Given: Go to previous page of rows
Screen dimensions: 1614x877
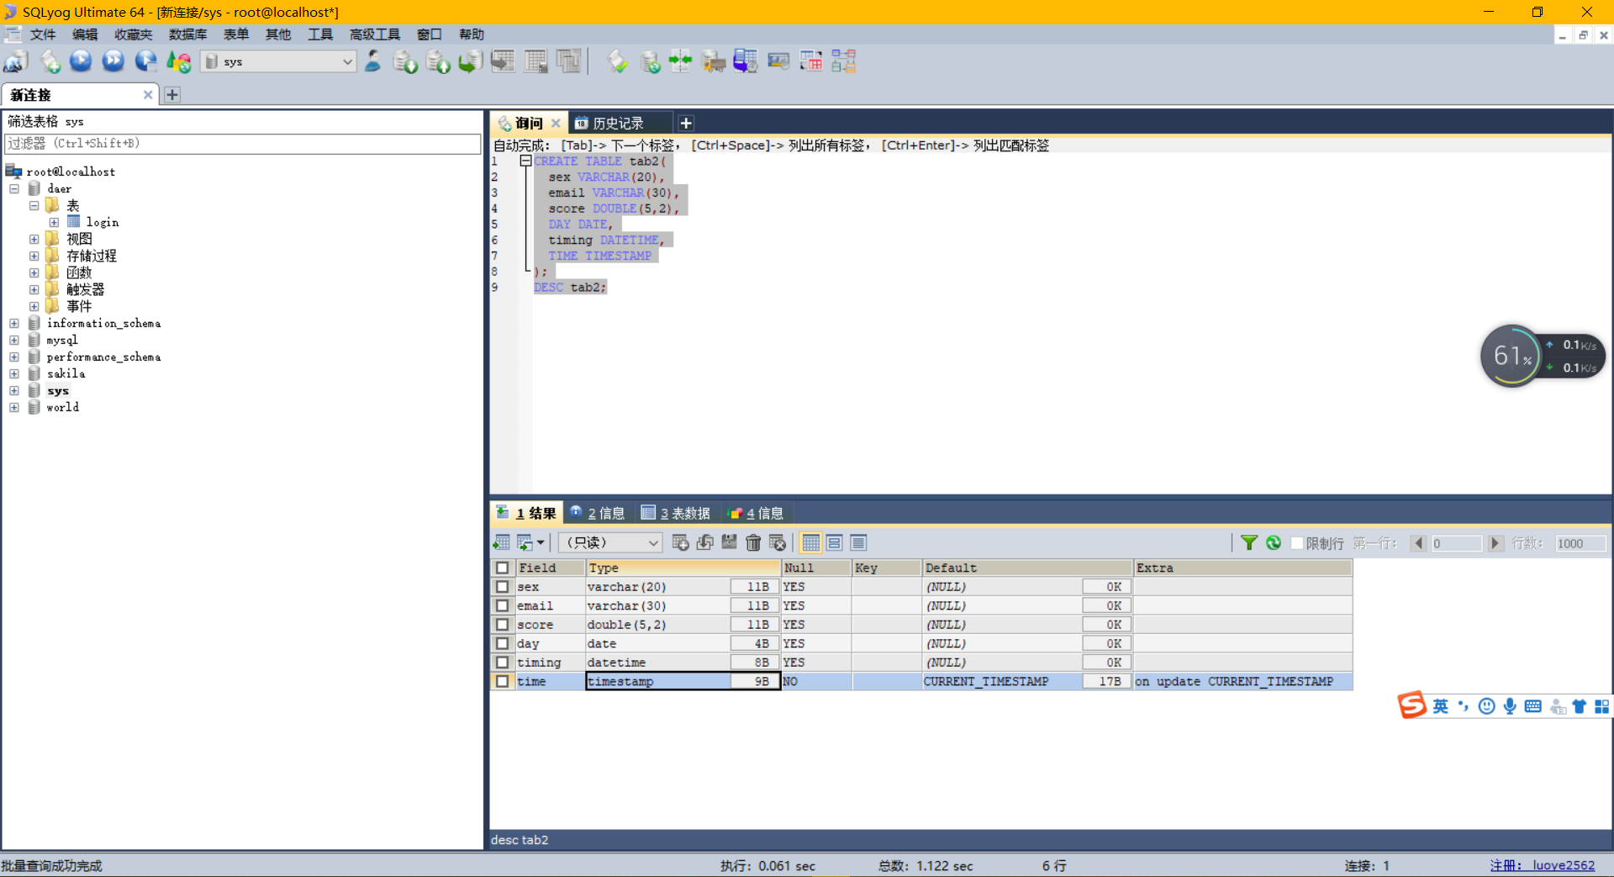Looking at the screenshot, I should point(1419,543).
